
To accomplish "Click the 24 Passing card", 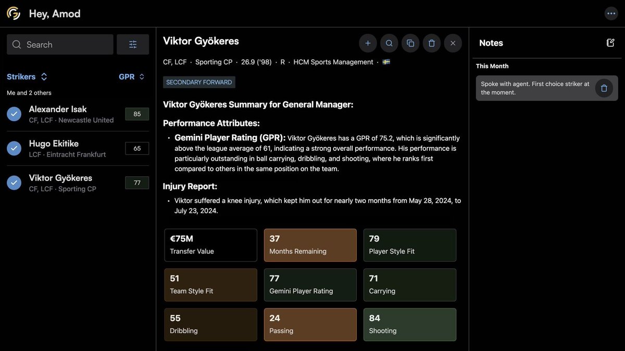I will click(310, 324).
